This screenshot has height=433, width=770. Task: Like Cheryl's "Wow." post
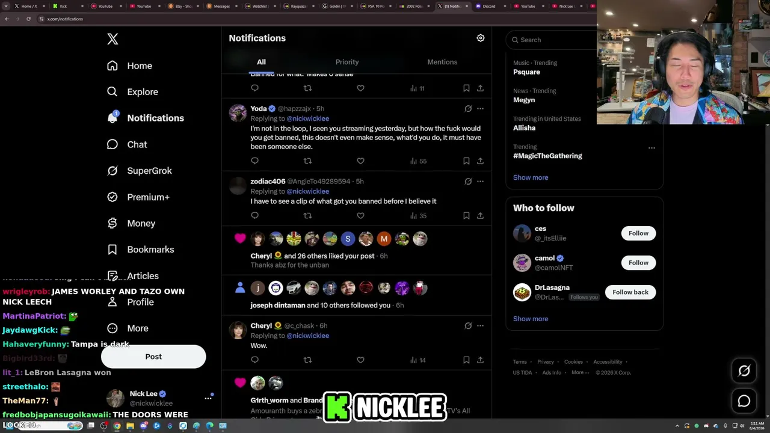click(x=360, y=360)
